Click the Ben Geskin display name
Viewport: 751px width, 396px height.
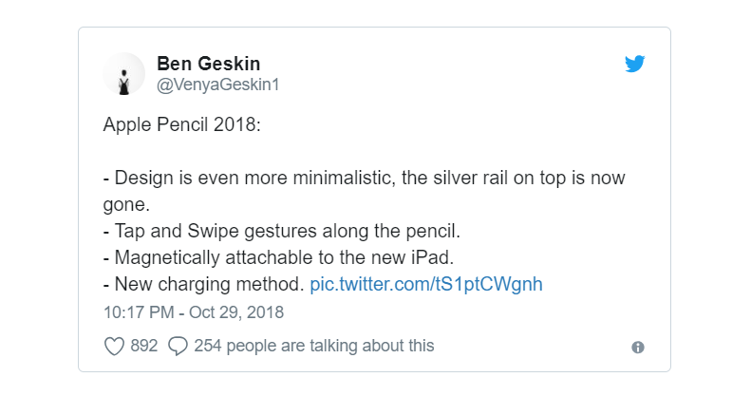208,64
